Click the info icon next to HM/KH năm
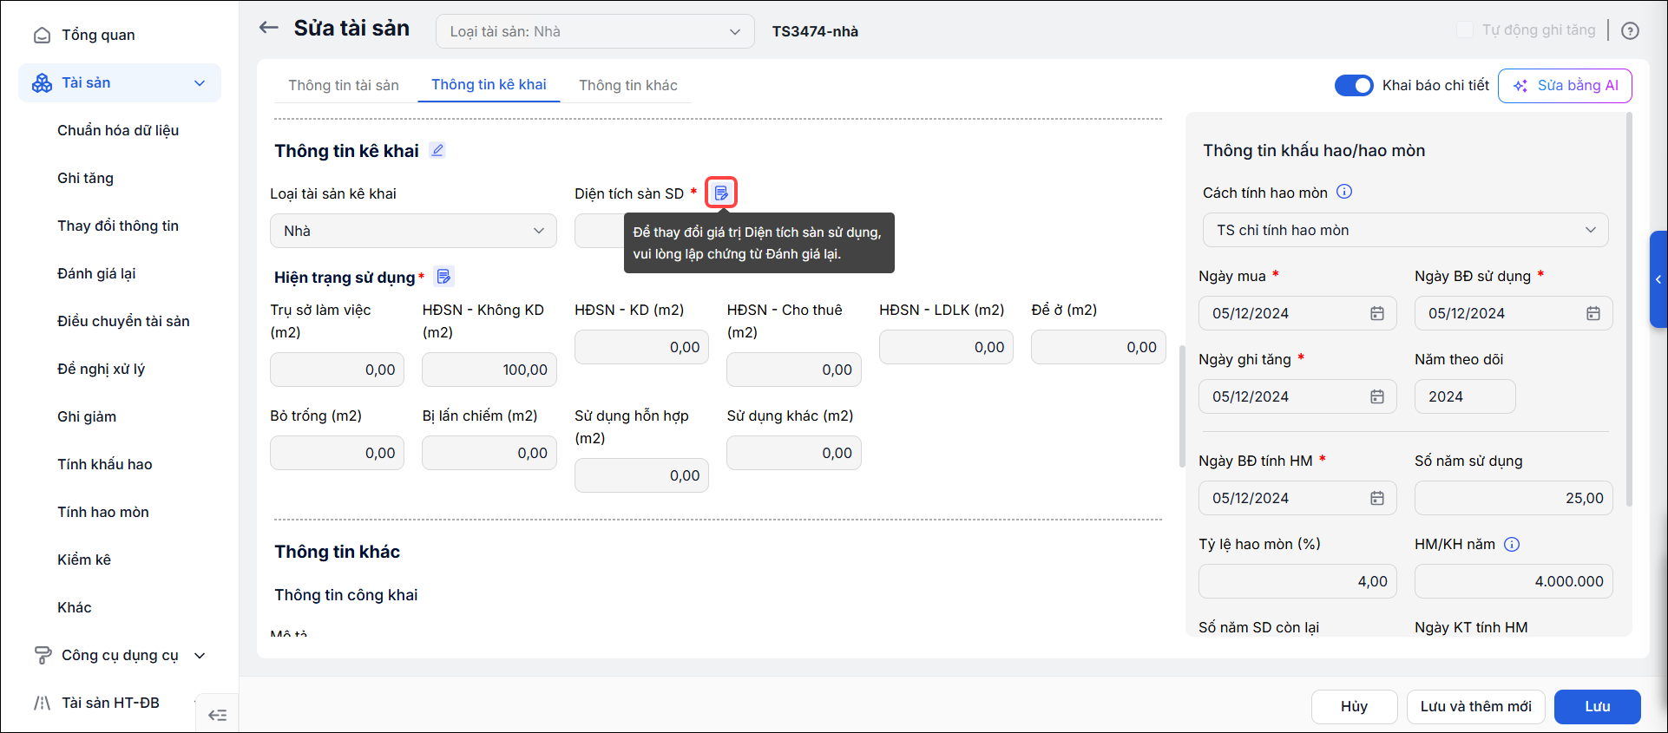Screen dimensions: 1668x733 pyautogui.click(x=1512, y=544)
